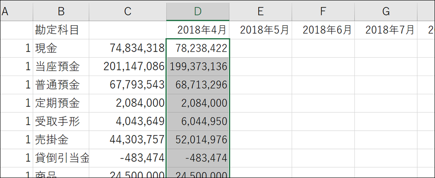The image size is (435, 178).
Task: Select the 当座預金 label cell
Action: coord(61,66)
